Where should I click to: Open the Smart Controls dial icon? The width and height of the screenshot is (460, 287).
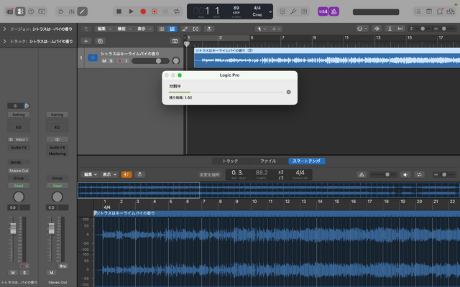coord(59,11)
